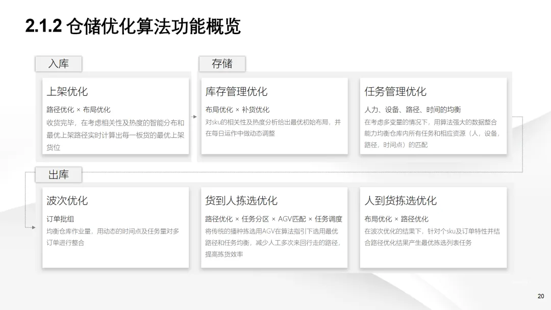Click description starting 收货完毕，在考虑相关性
The height and width of the screenshot is (310, 551).
tap(115, 135)
